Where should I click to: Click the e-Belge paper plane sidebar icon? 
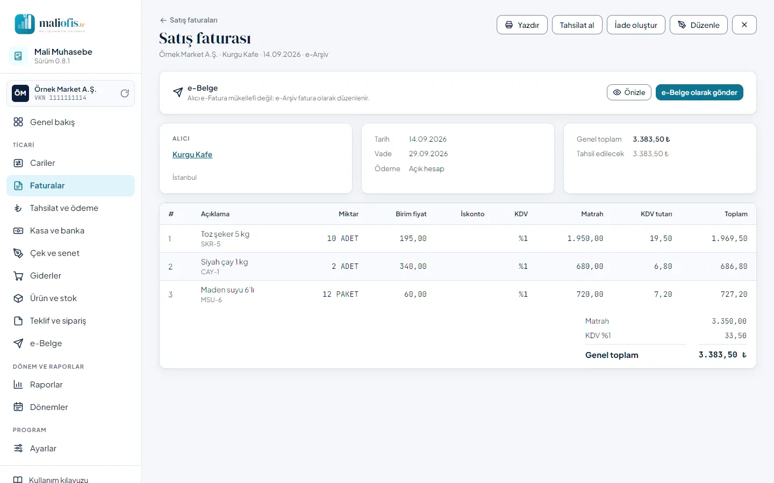click(x=18, y=343)
